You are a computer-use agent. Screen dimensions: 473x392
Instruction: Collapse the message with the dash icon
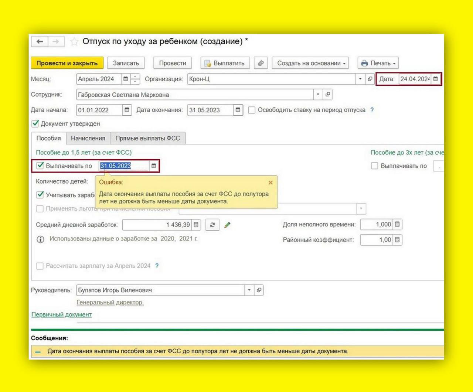[x=38, y=352]
